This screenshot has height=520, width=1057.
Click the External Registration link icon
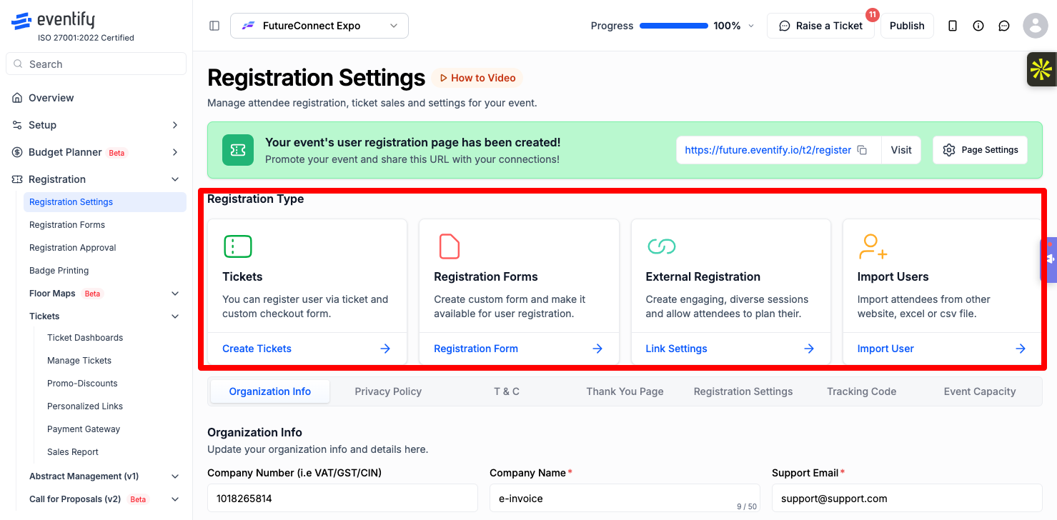click(661, 246)
